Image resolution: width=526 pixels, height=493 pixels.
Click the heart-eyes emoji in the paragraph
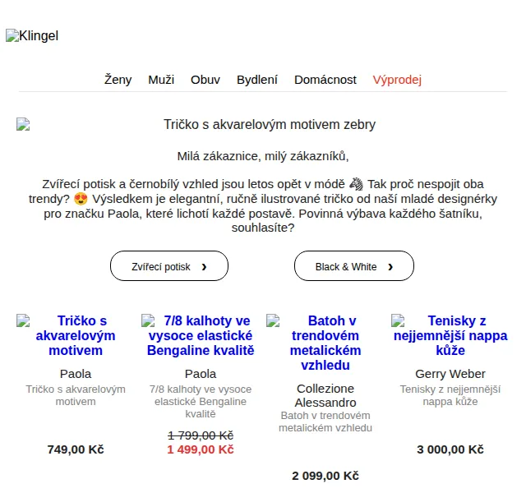pyautogui.click(x=81, y=199)
